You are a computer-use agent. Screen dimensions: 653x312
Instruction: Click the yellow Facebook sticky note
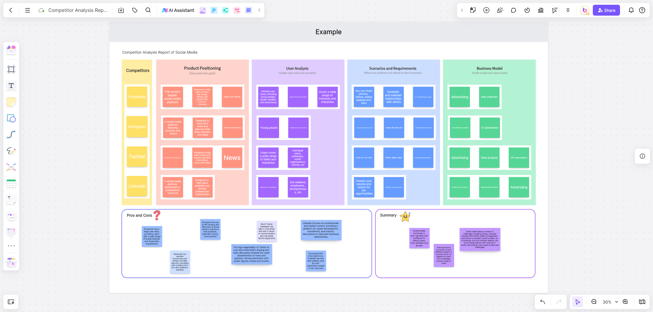137,97
